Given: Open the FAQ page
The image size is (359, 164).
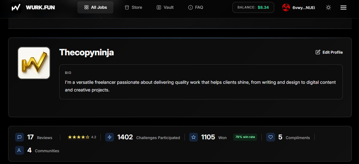Looking at the screenshot, I should (x=195, y=7).
